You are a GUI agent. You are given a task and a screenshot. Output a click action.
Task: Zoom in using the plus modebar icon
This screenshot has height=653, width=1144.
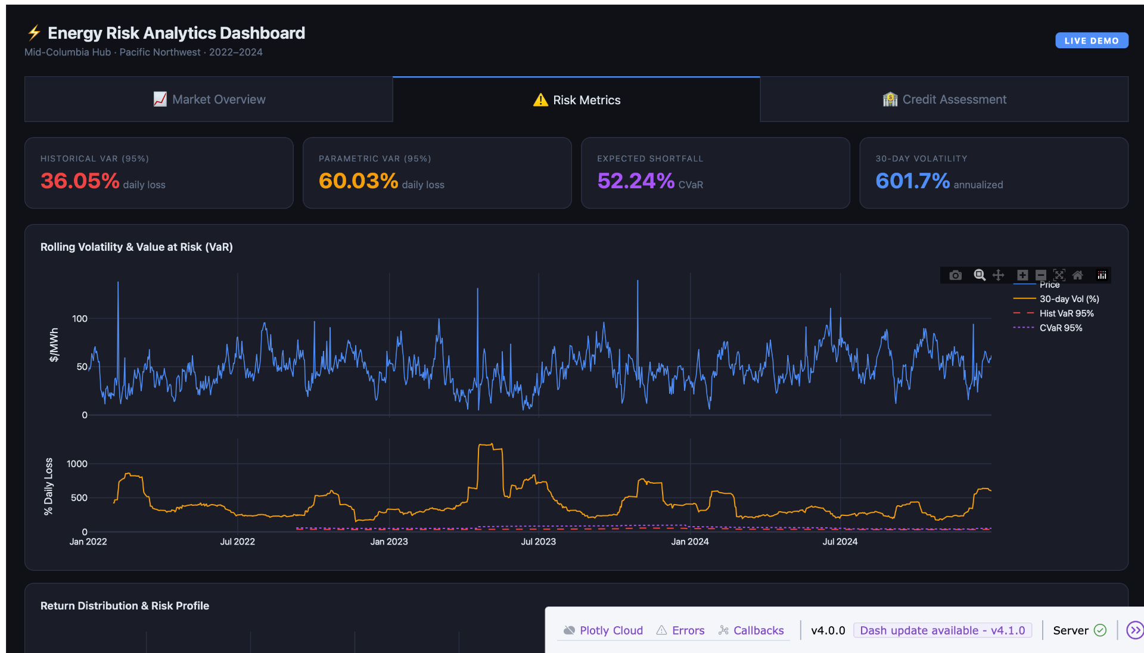pos(1022,275)
